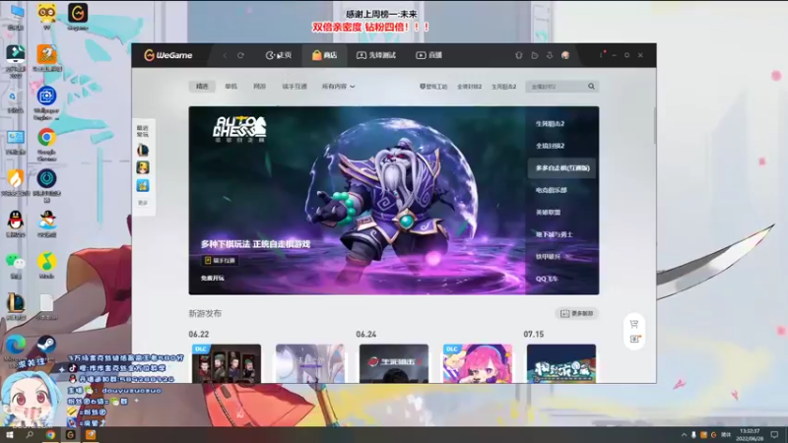Open the 壁纸工坊 link
This screenshot has width=788, height=443.
tap(433, 87)
